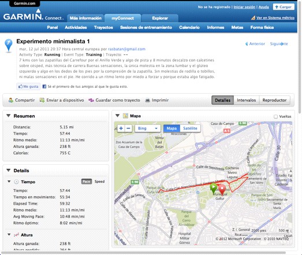The width and height of the screenshot is (302, 255).
Task: Click the Me gusta like button
Action: 28,86
